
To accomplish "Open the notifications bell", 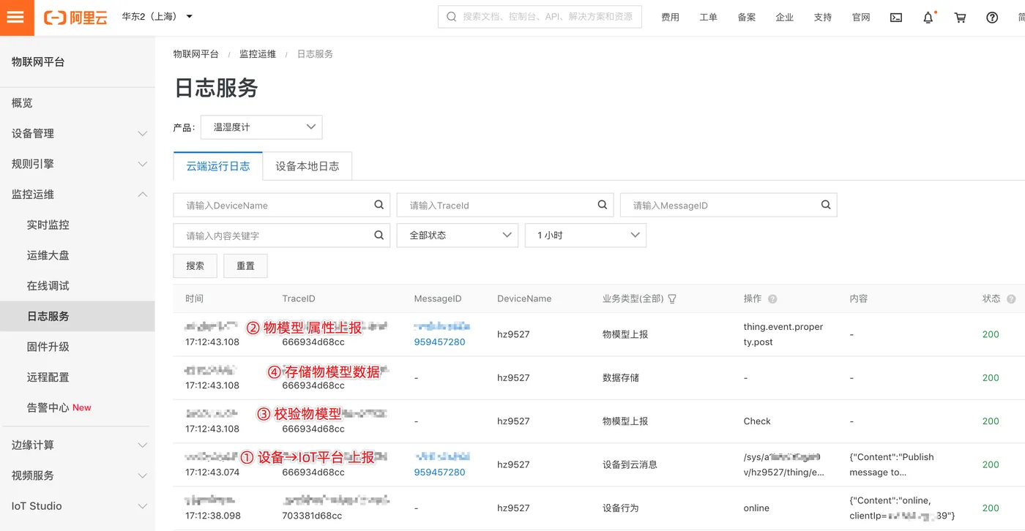I will tap(928, 18).
